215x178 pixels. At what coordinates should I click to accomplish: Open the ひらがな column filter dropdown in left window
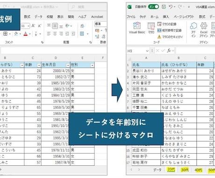pyautogui.click(x=22, y=65)
